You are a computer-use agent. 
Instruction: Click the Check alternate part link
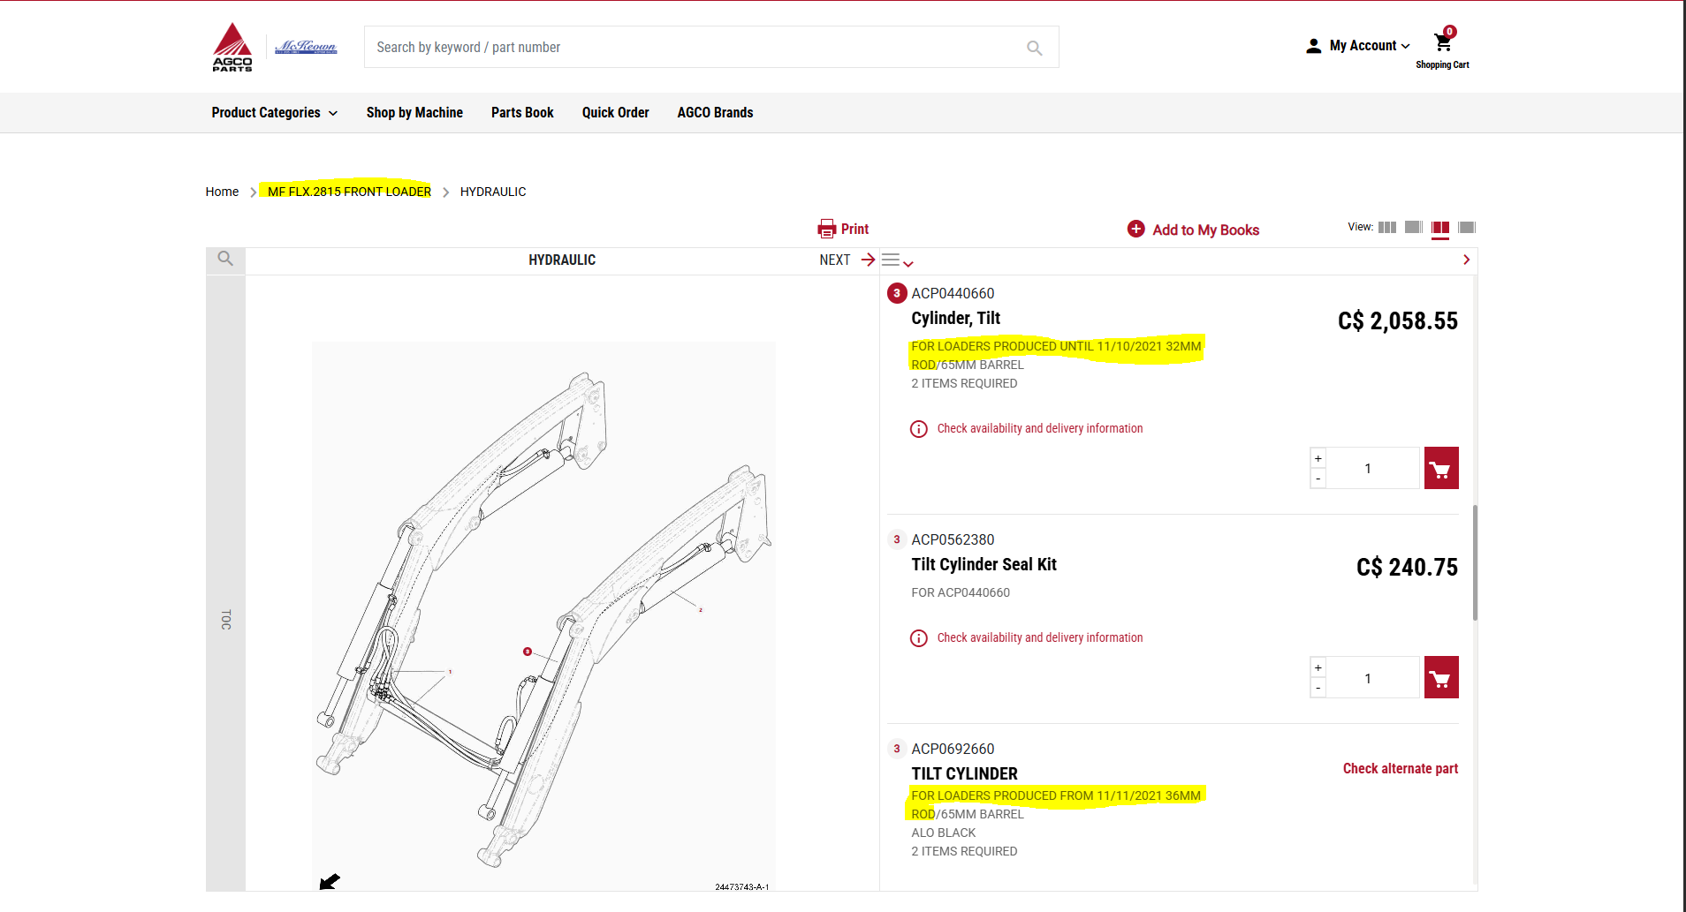tap(1400, 769)
